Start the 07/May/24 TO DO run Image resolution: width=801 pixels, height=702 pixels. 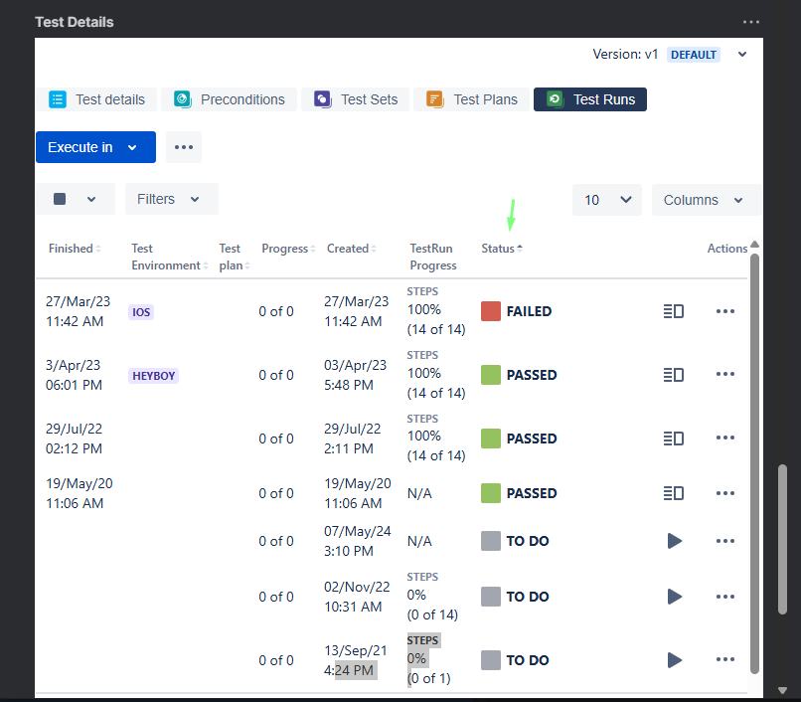(x=675, y=541)
